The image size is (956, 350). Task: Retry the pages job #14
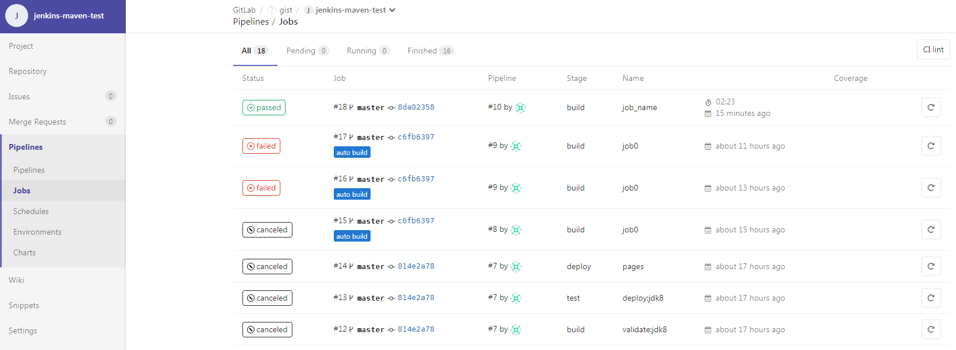click(931, 266)
